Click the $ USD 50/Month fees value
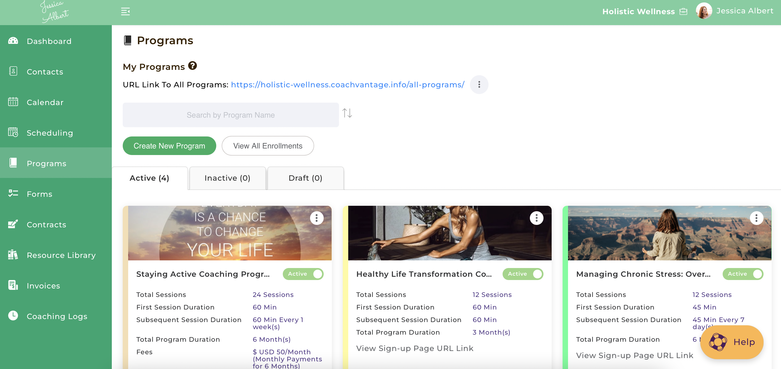 287,359
